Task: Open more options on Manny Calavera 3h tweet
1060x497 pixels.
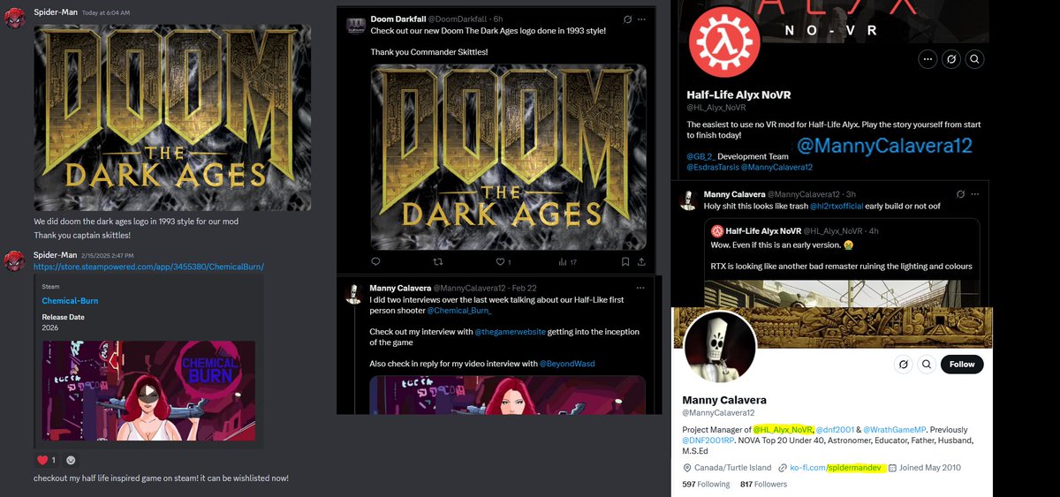Action: pos(976,193)
